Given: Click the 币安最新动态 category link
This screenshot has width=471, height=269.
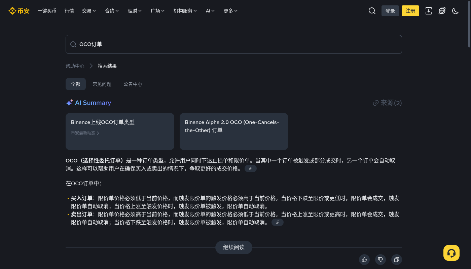Looking at the screenshot, I should [x=85, y=133].
